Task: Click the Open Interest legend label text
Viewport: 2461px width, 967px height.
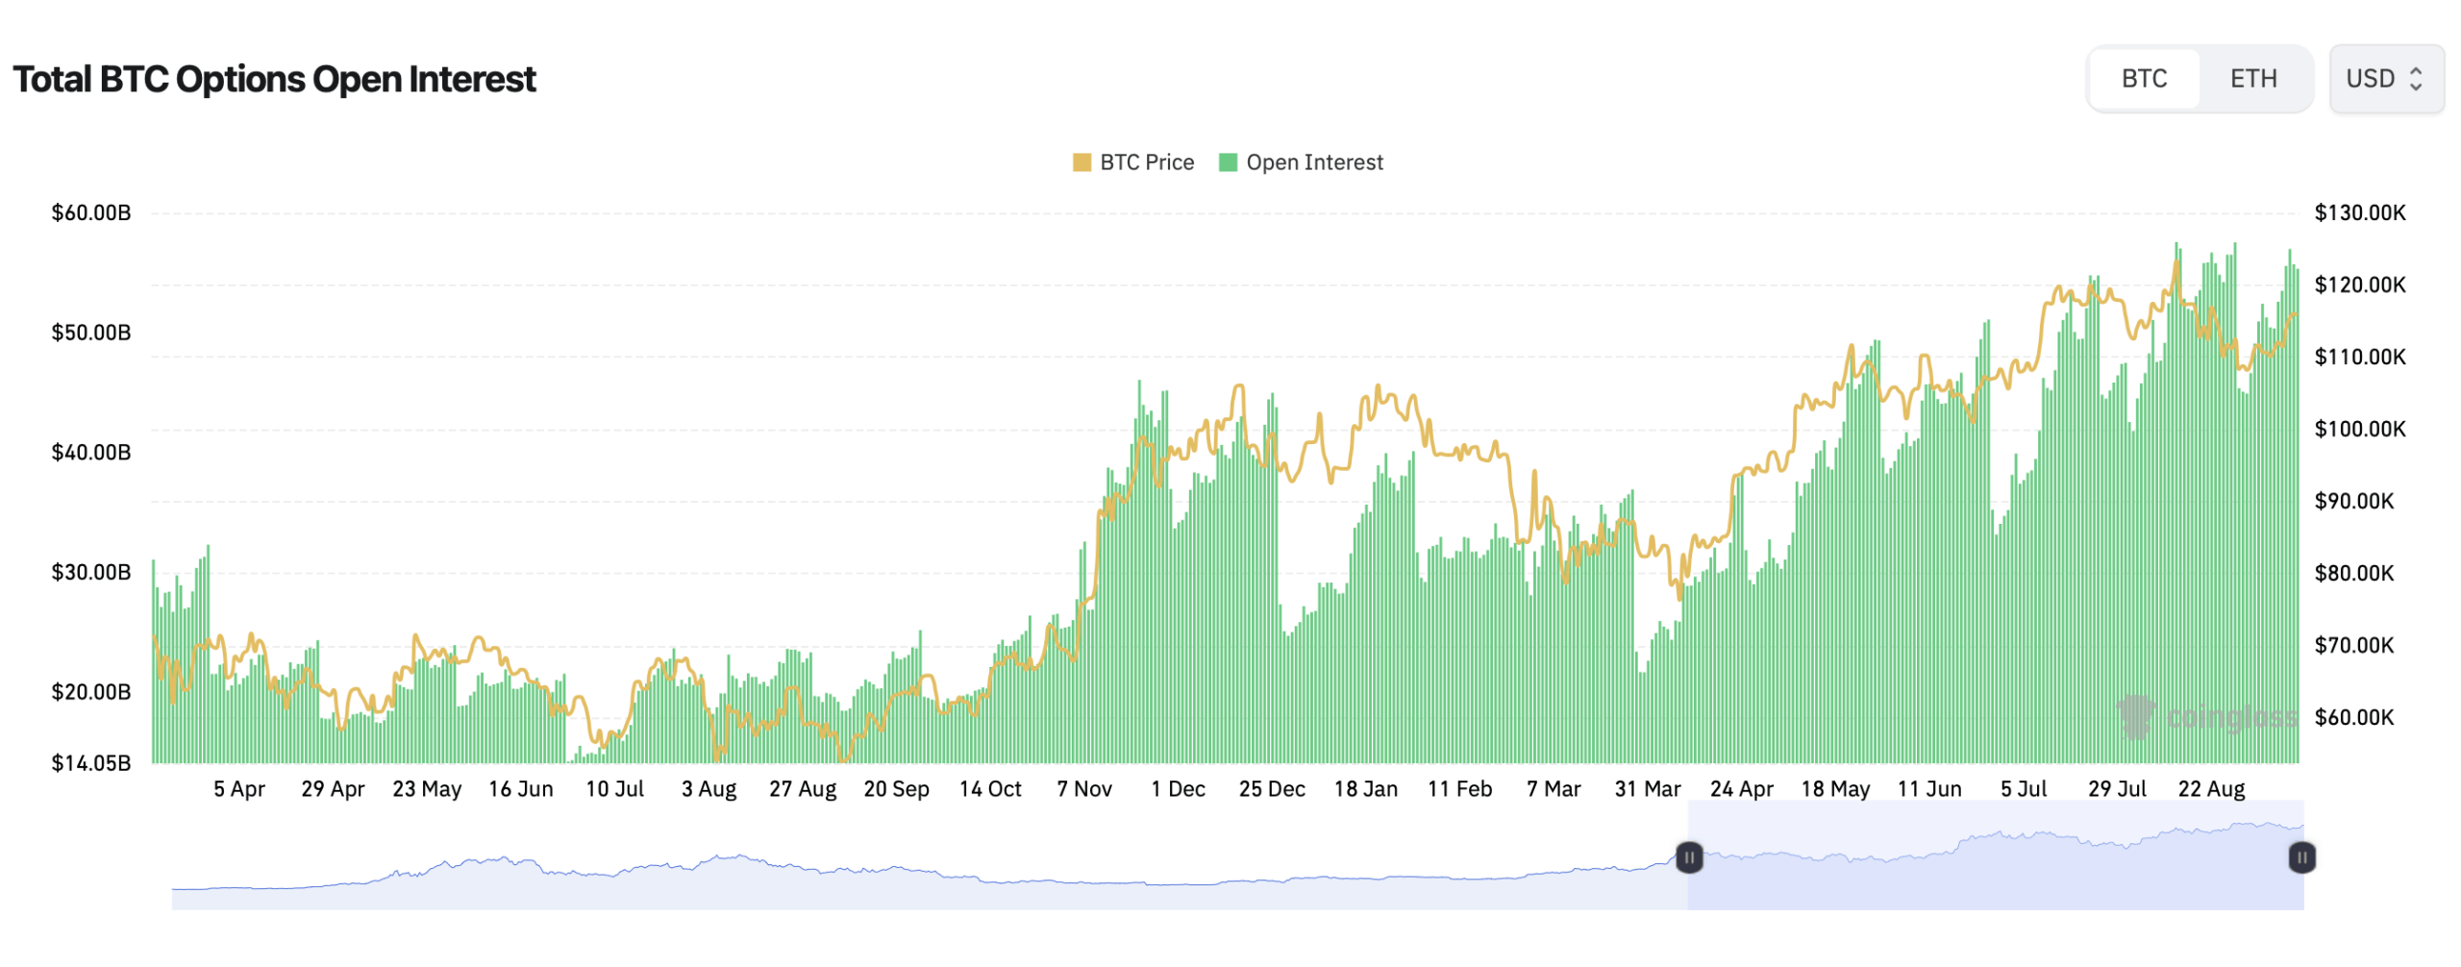Action: click(1313, 161)
